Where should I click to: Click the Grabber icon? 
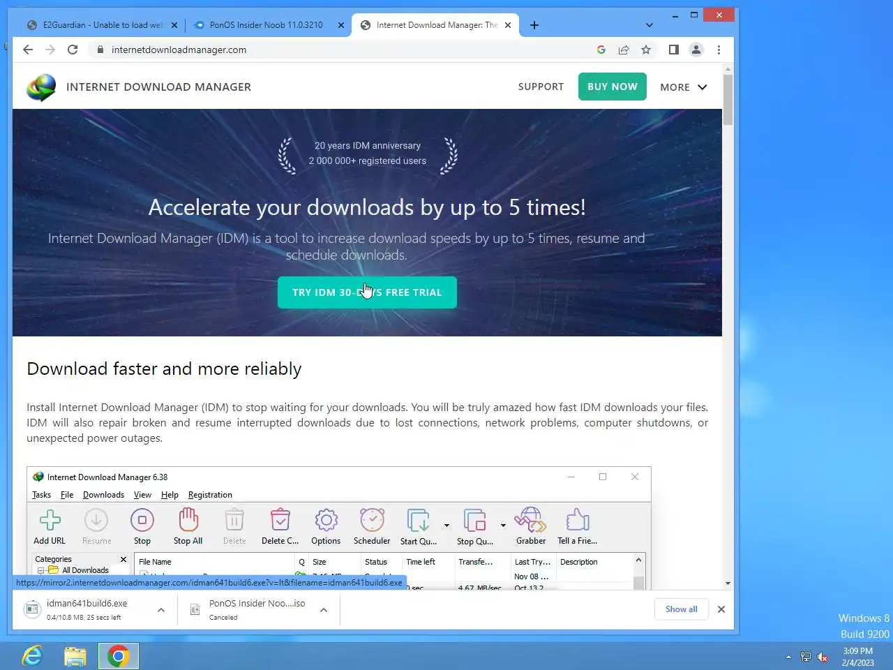pos(530,520)
